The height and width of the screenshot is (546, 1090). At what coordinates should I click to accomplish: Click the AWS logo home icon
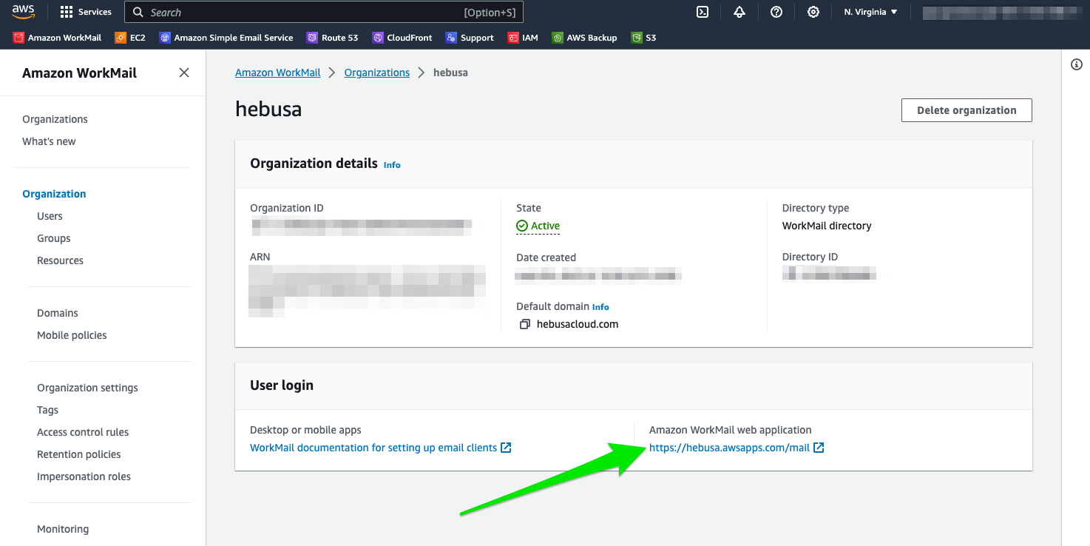pyautogui.click(x=23, y=12)
